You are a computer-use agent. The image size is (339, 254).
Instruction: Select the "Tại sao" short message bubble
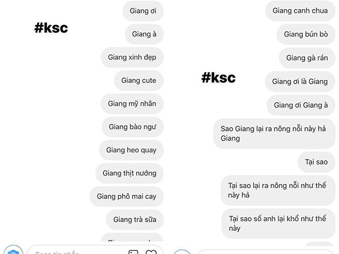click(316, 162)
